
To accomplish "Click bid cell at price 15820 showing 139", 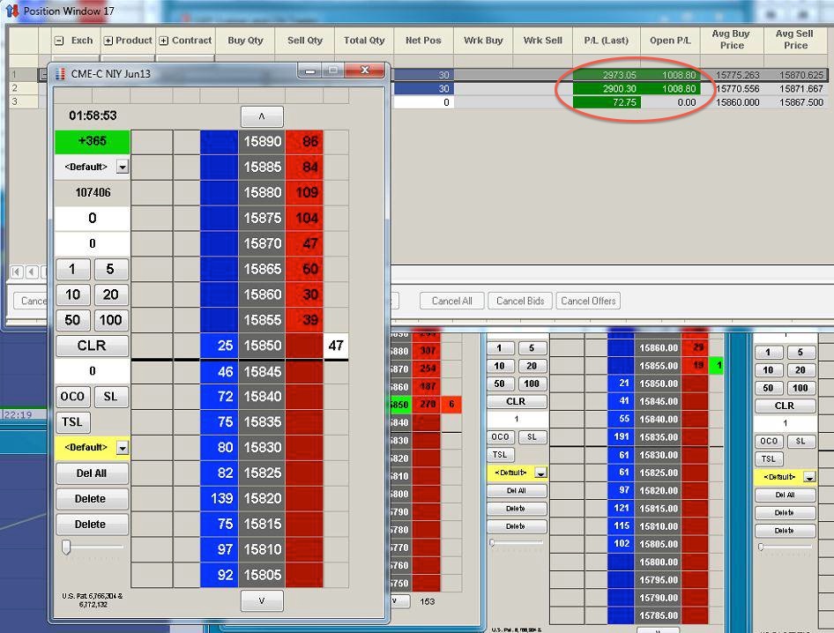I will (x=219, y=498).
